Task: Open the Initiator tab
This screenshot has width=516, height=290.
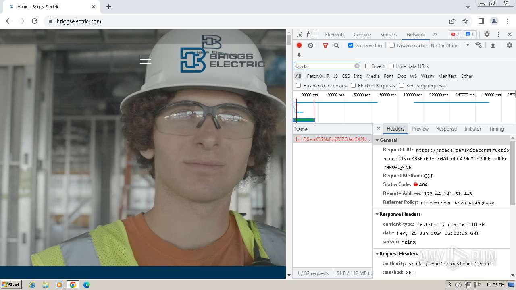Action: pos(472,129)
